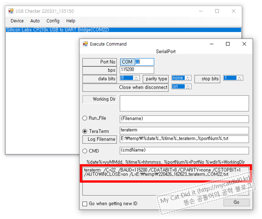
Task: Open the Auto menu
Action: point(35,21)
